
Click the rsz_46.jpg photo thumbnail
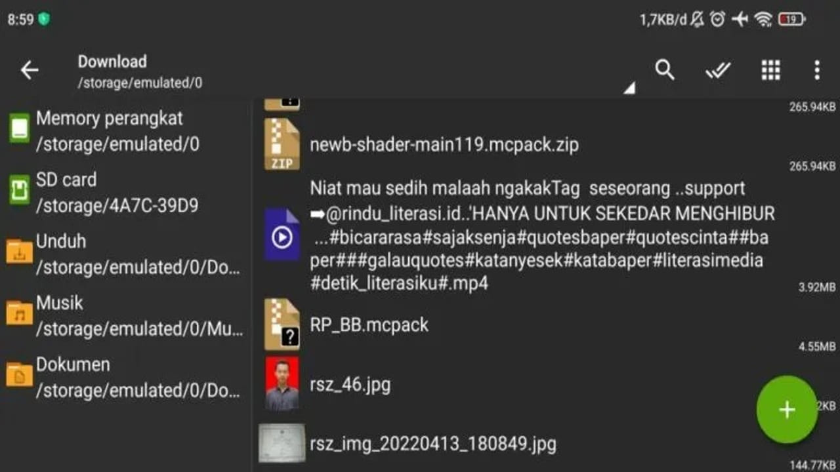coord(282,385)
